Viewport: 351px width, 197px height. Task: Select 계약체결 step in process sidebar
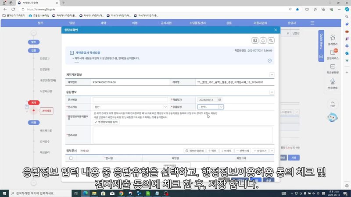[x=47, y=111]
